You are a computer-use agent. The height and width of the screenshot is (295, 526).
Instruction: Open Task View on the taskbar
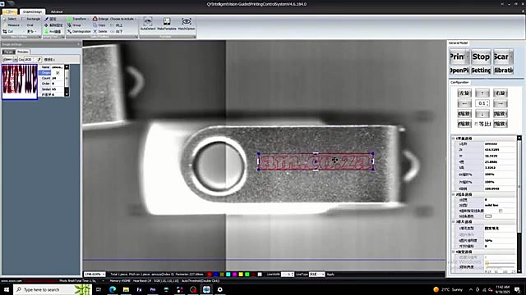99,289
